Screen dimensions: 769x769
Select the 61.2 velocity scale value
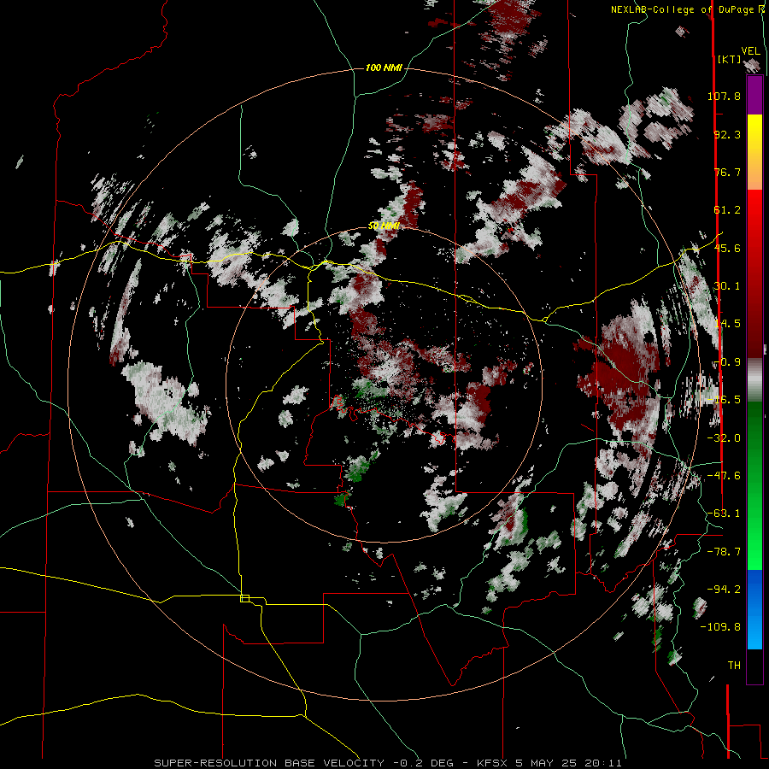point(727,210)
